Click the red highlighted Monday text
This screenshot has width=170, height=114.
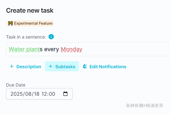pos(71,49)
